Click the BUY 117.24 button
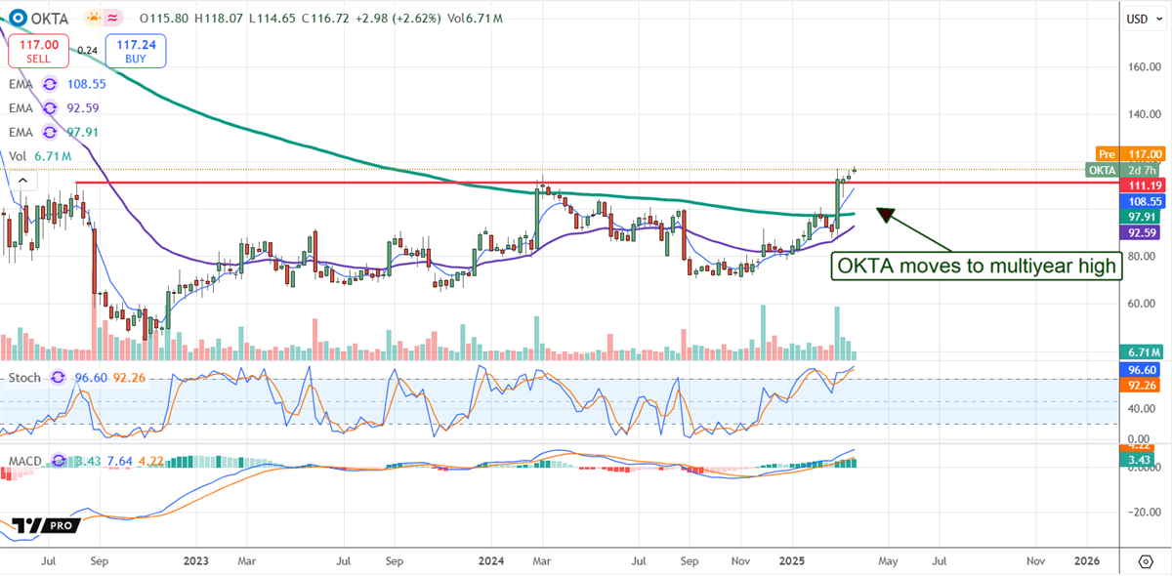Image resolution: width=1172 pixels, height=576 pixels. [137, 50]
